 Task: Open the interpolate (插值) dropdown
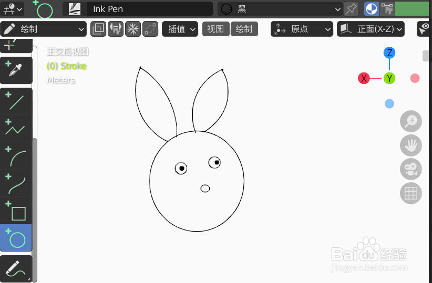180,29
